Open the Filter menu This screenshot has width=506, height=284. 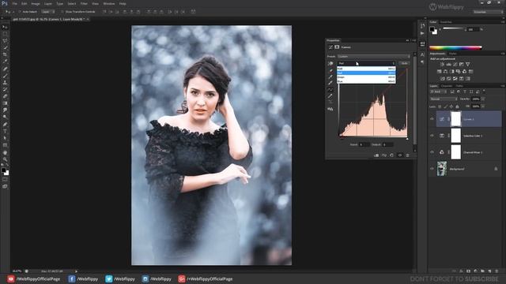pos(84,3)
